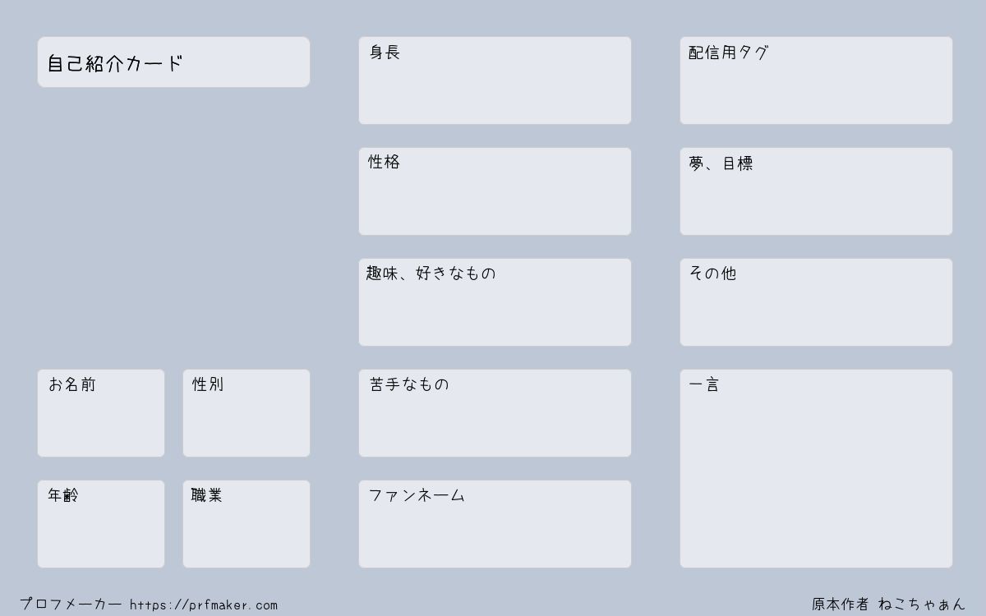Click the 配信用タグ label text
This screenshot has width=986, height=616.
coord(728,53)
